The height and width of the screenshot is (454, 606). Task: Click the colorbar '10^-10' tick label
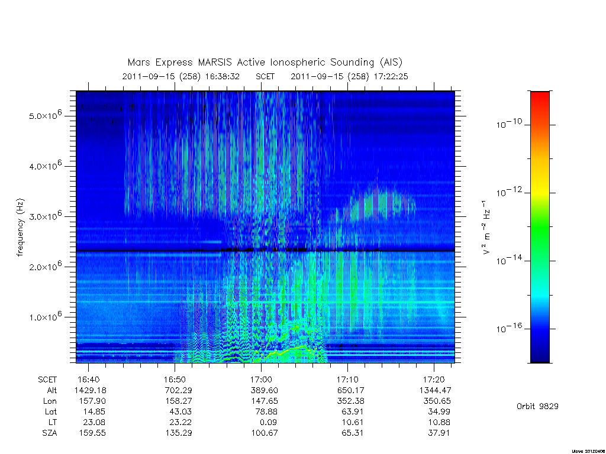click(x=509, y=124)
